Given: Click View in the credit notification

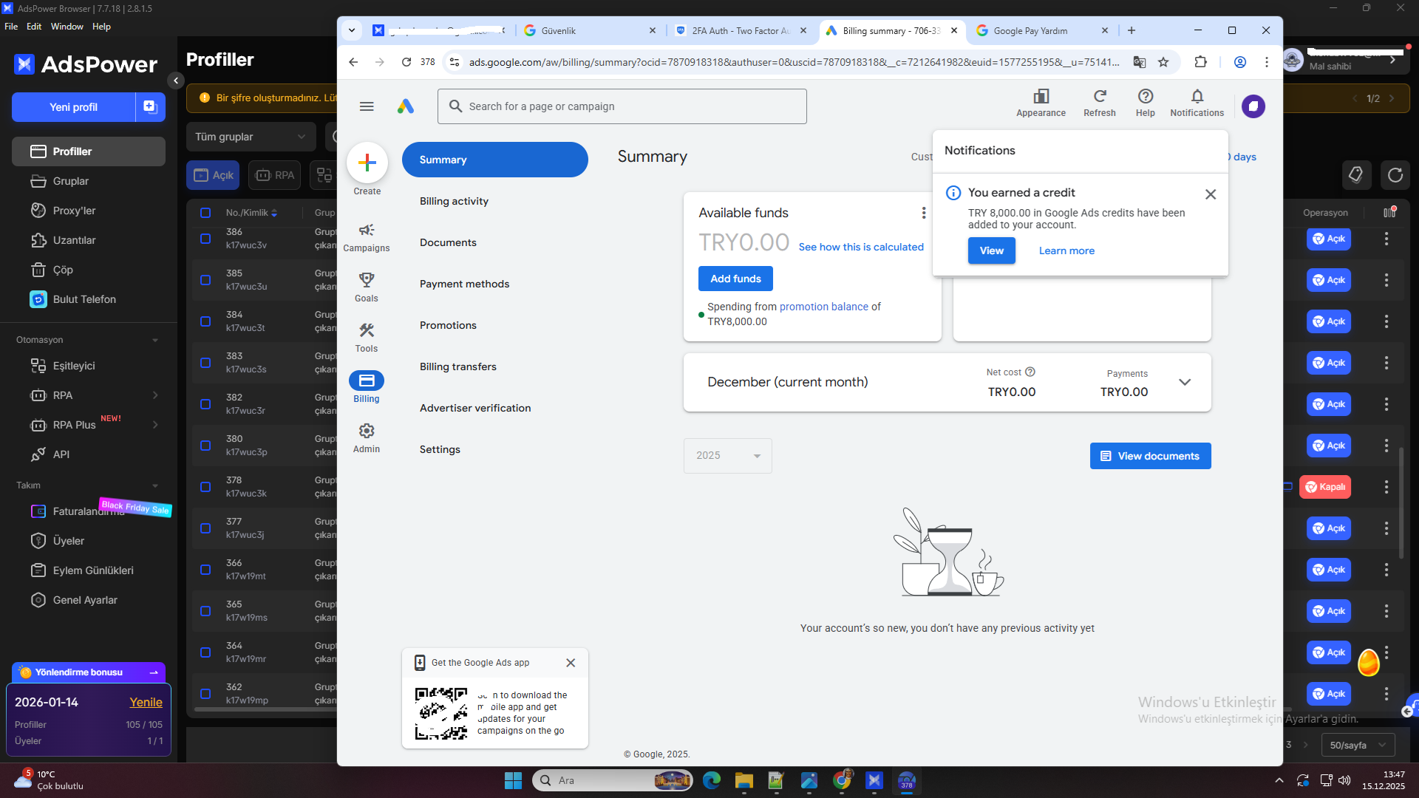Looking at the screenshot, I should [992, 250].
